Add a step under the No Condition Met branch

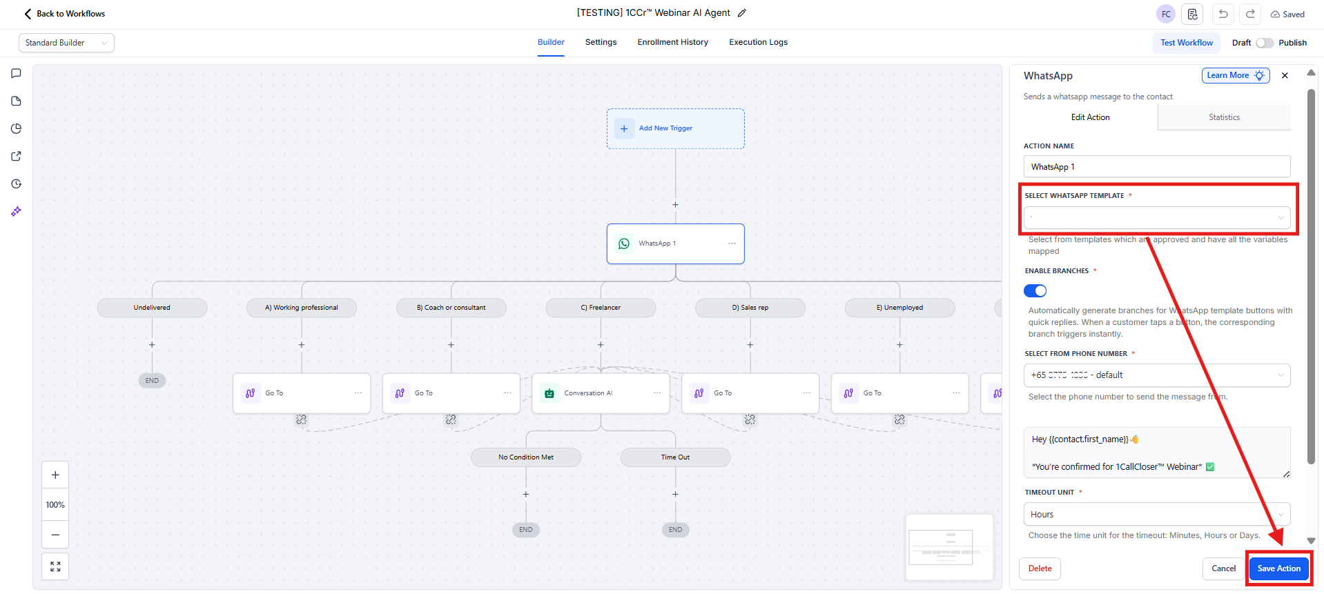[526, 495]
